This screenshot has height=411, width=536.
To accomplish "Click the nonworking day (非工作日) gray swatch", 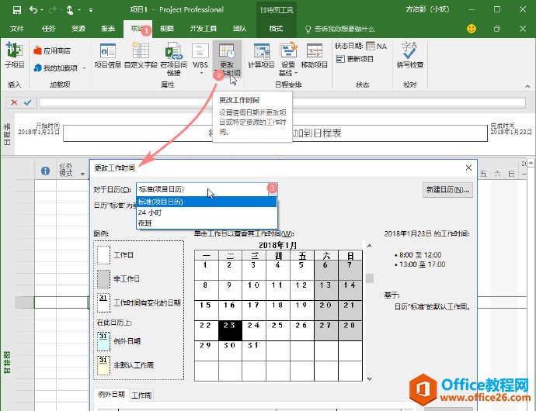I will point(103,279).
